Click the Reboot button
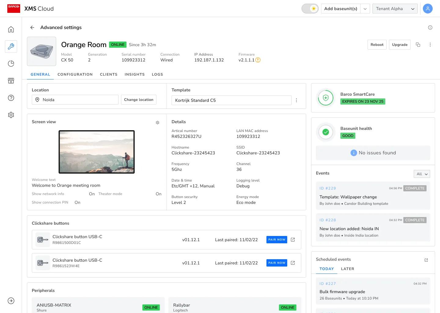440x313 pixels. [x=377, y=45]
